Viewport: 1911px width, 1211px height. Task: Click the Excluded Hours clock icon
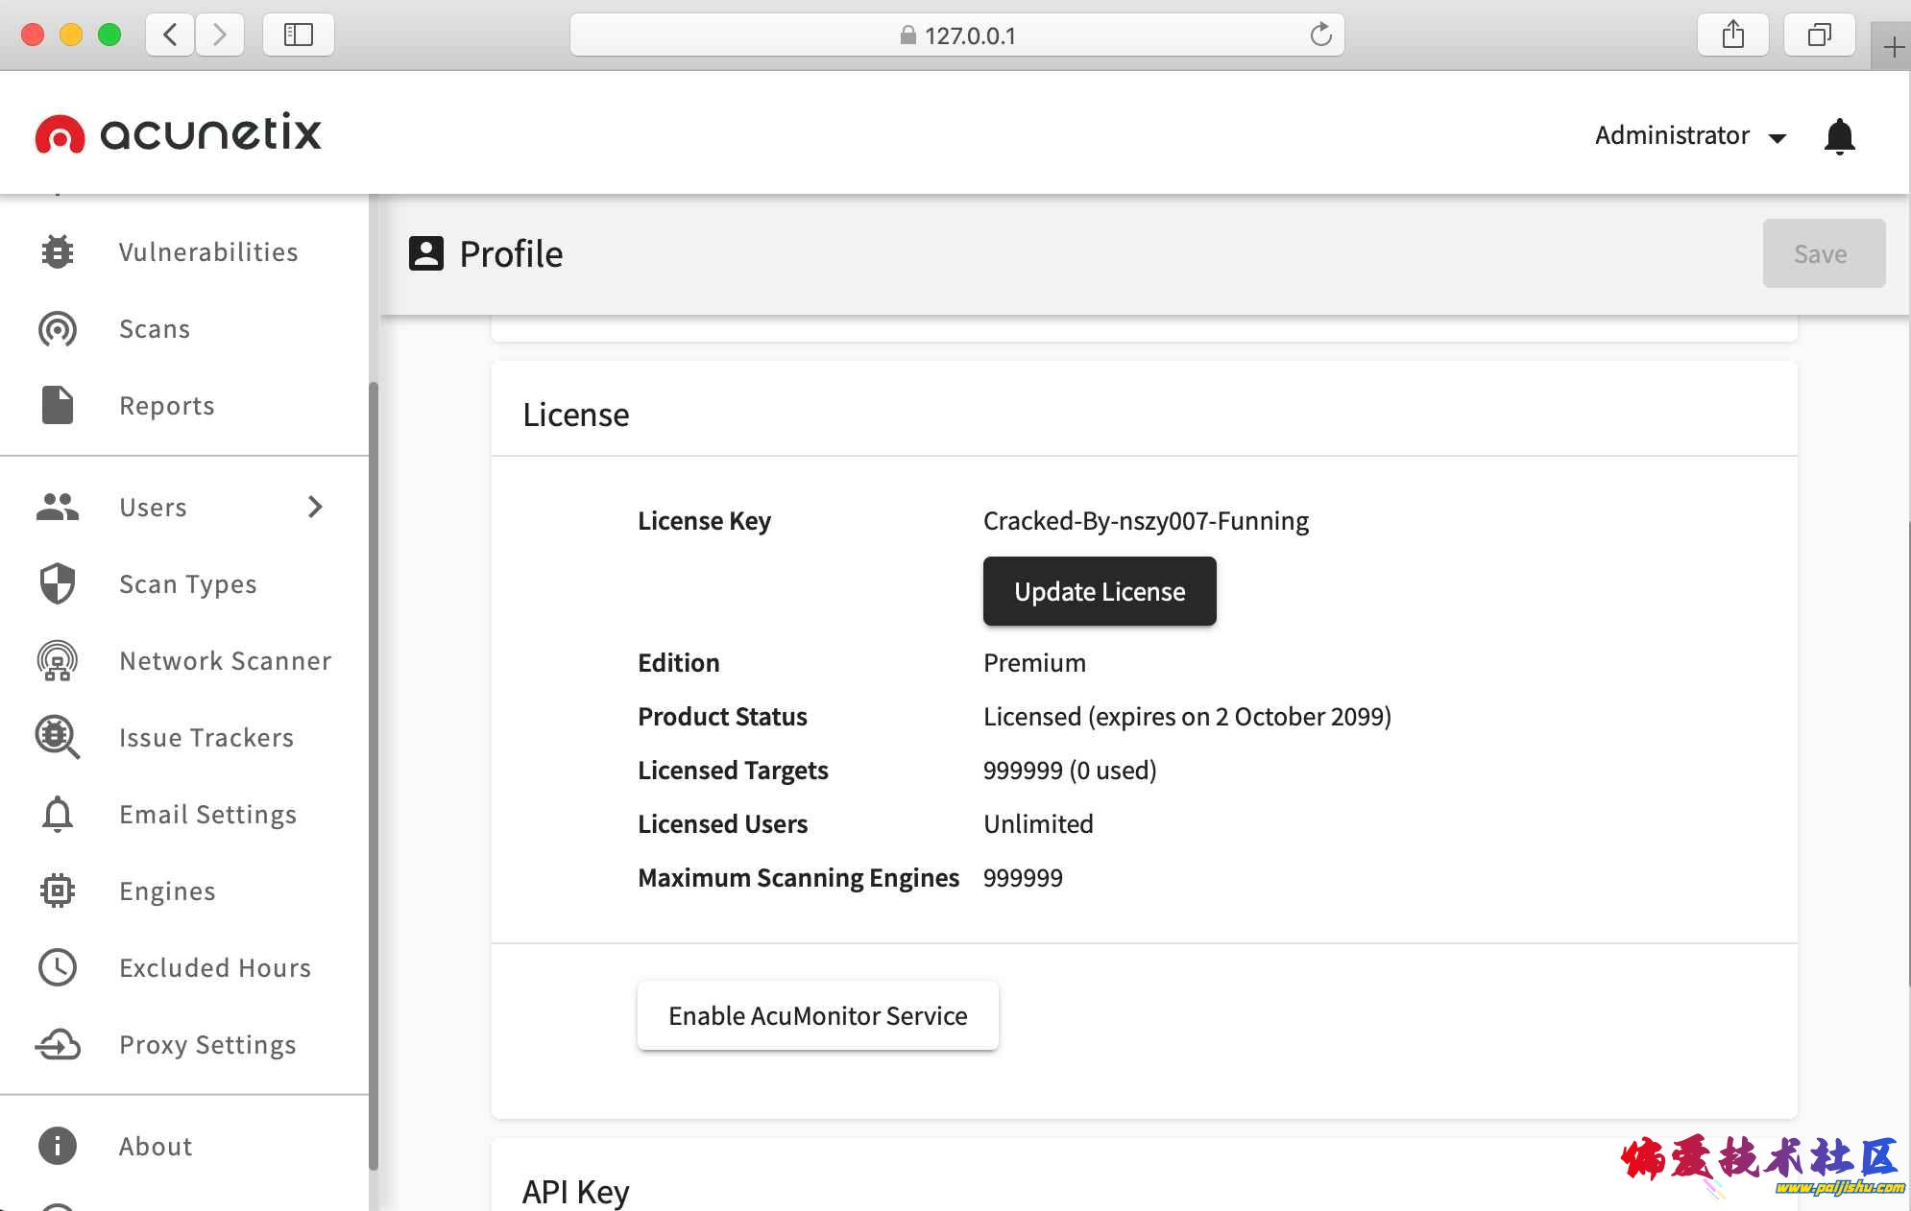coord(58,968)
